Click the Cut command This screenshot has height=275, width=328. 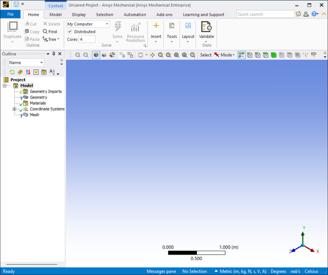tap(31, 24)
